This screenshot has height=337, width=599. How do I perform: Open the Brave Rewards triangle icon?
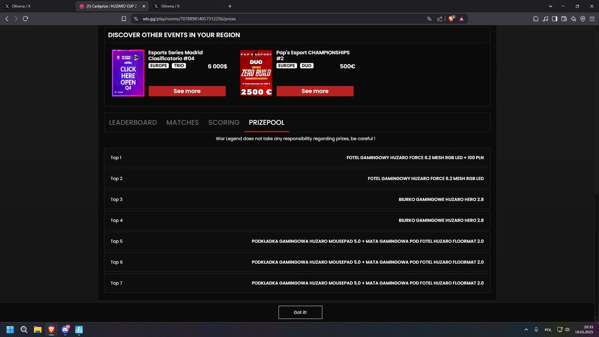pos(461,18)
